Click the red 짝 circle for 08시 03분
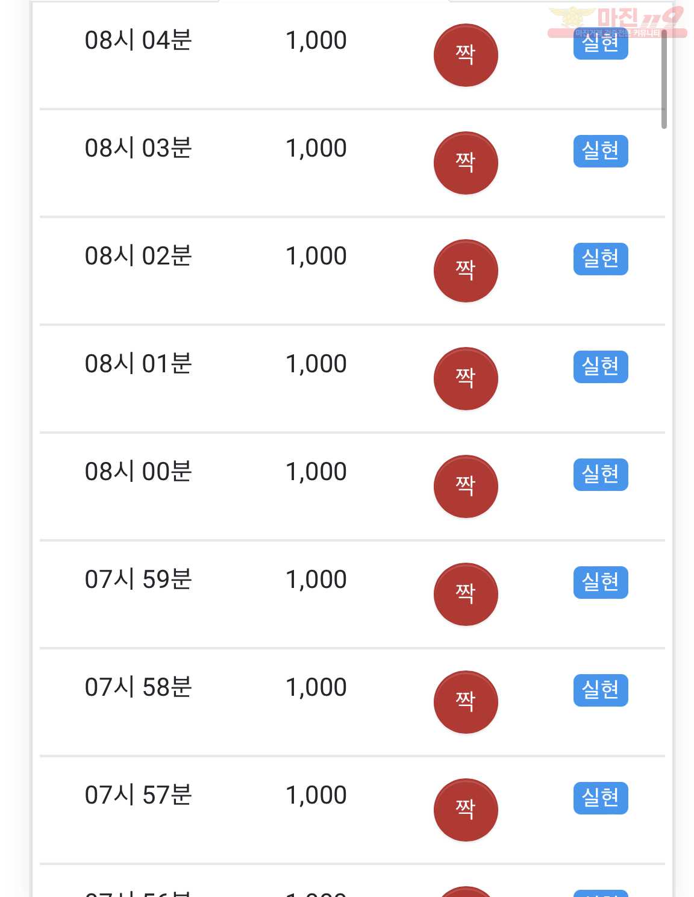The image size is (694, 897). tap(466, 163)
